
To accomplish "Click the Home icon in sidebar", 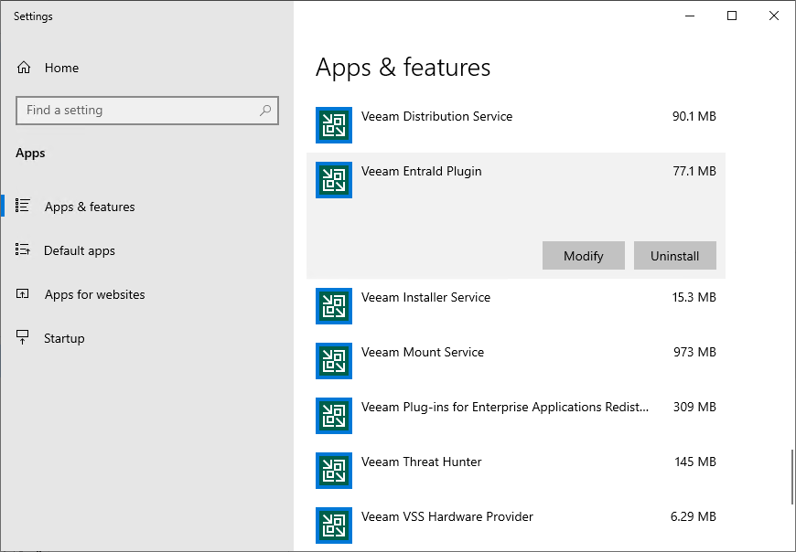I will [x=24, y=68].
